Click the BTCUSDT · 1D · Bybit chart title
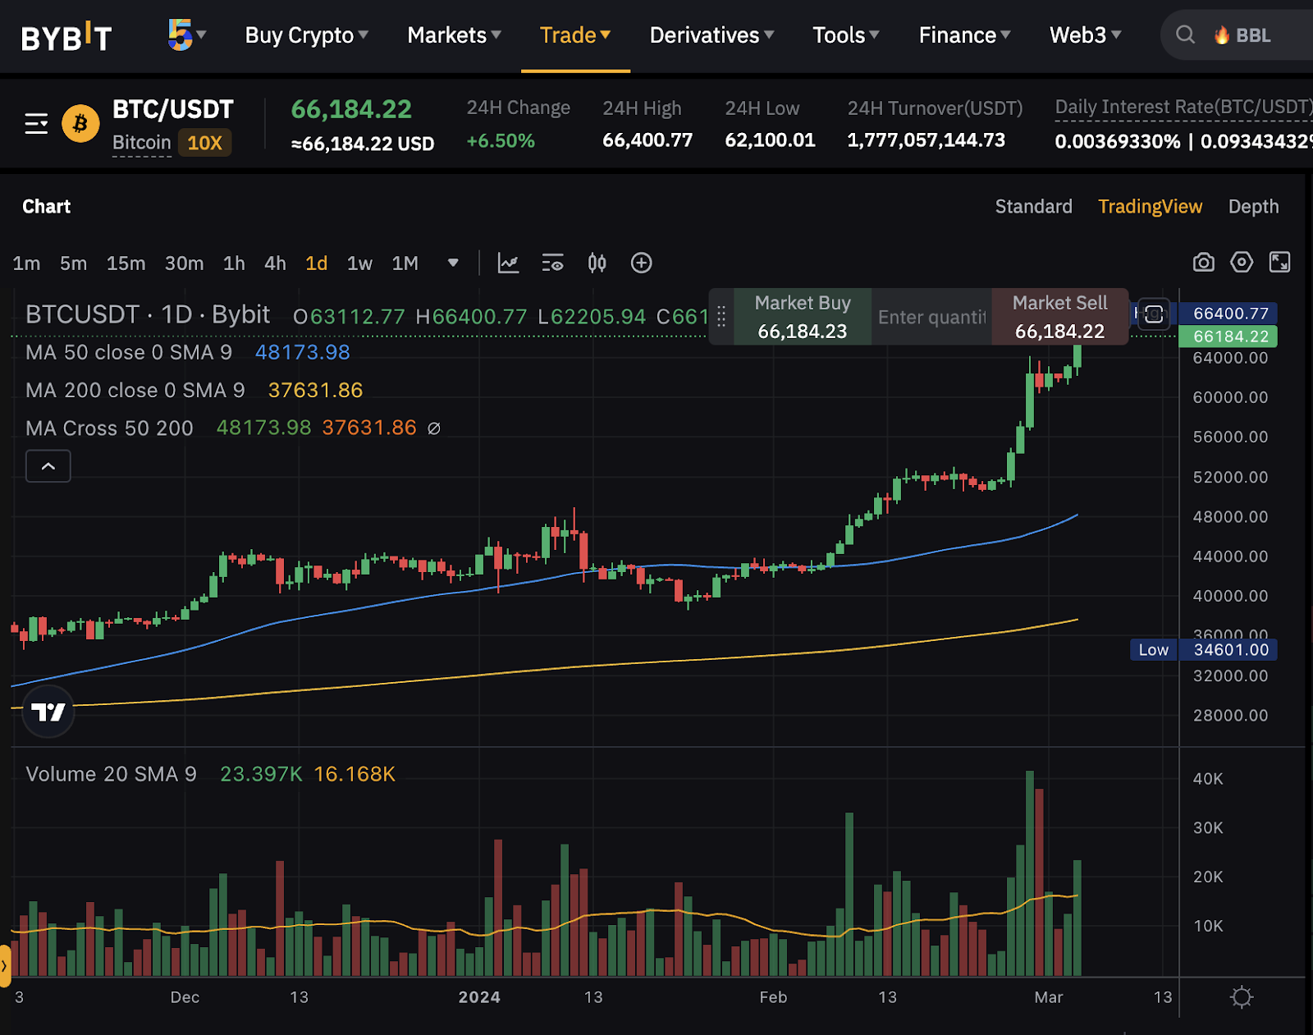This screenshot has width=1313, height=1035. tap(148, 315)
